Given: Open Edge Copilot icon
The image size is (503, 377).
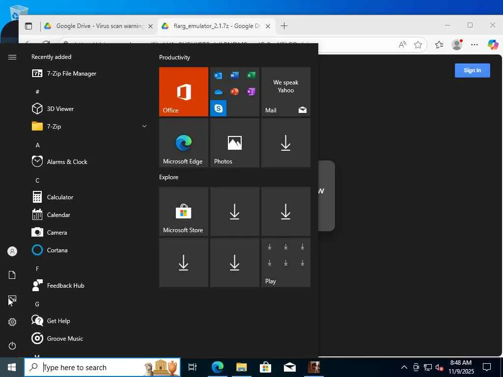Looking at the screenshot, I should 493,45.
